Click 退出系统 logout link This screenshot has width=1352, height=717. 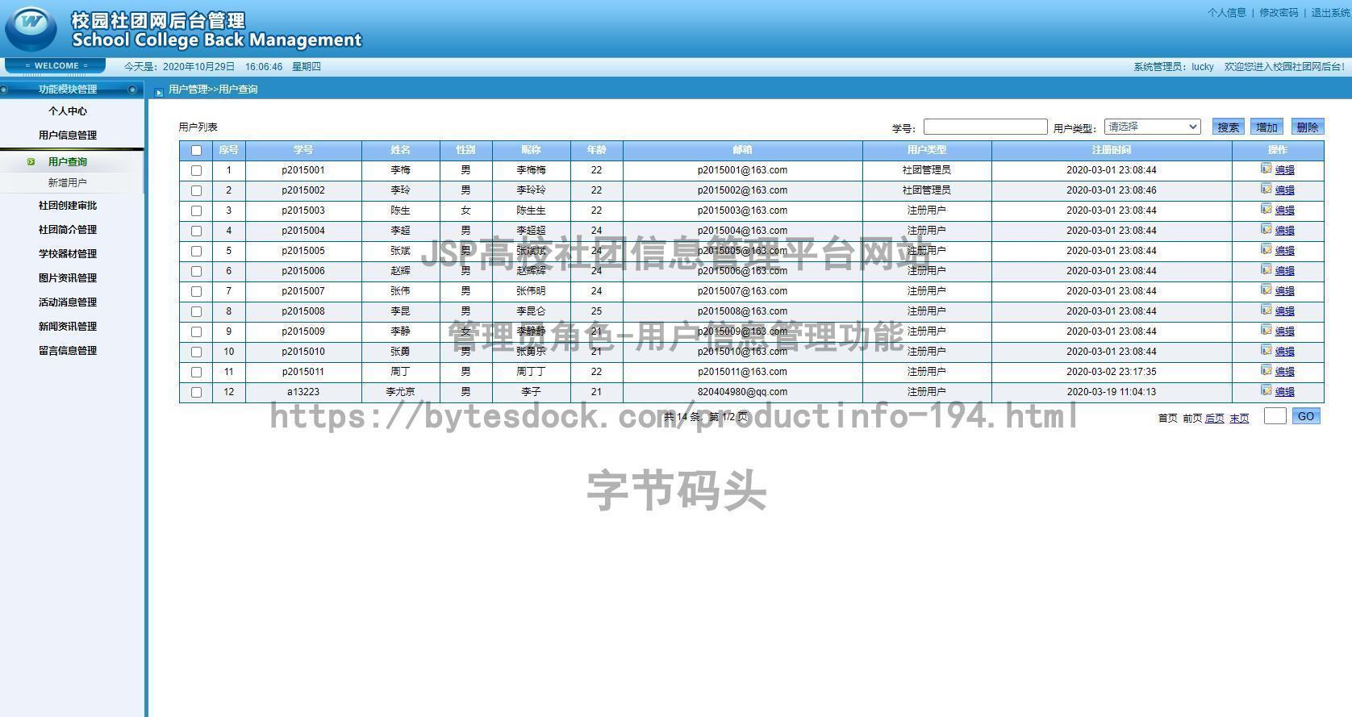pyautogui.click(x=1331, y=13)
